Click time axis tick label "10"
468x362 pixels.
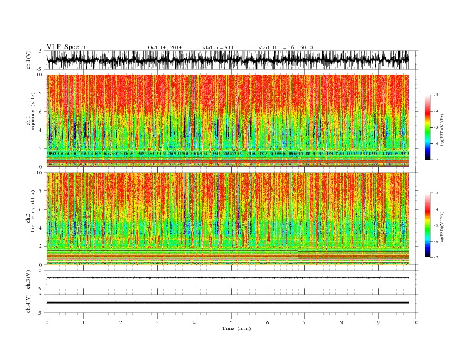(x=415, y=322)
